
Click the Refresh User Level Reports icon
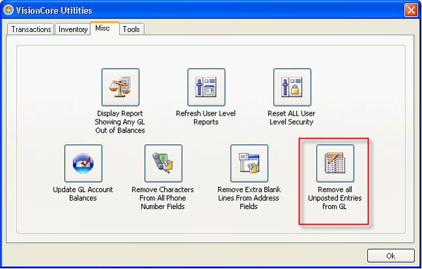tap(206, 87)
